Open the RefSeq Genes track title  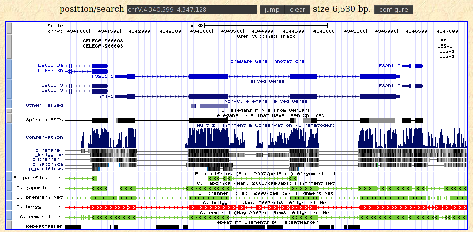click(x=266, y=81)
